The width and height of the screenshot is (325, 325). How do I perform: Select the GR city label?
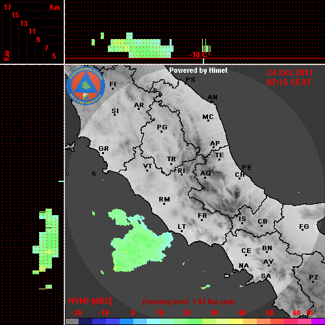(103, 149)
